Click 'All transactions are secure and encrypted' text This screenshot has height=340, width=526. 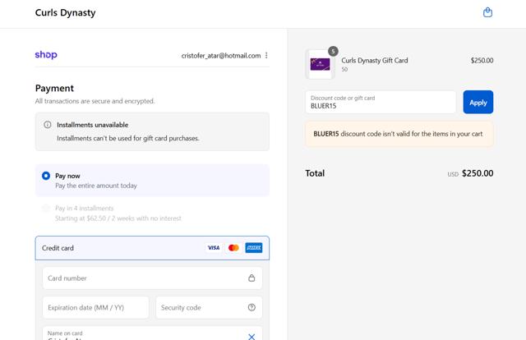[x=95, y=101]
